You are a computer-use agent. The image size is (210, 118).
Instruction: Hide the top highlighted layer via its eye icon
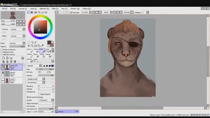(x=3, y=66)
